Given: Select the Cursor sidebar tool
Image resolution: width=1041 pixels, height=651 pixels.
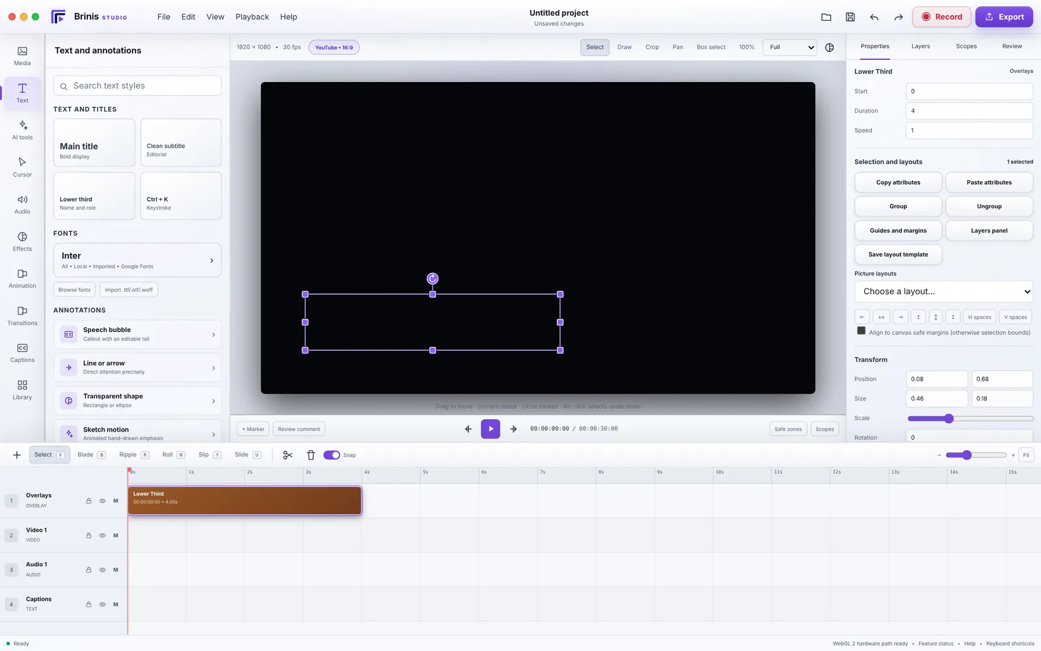Looking at the screenshot, I should pyautogui.click(x=22, y=167).
